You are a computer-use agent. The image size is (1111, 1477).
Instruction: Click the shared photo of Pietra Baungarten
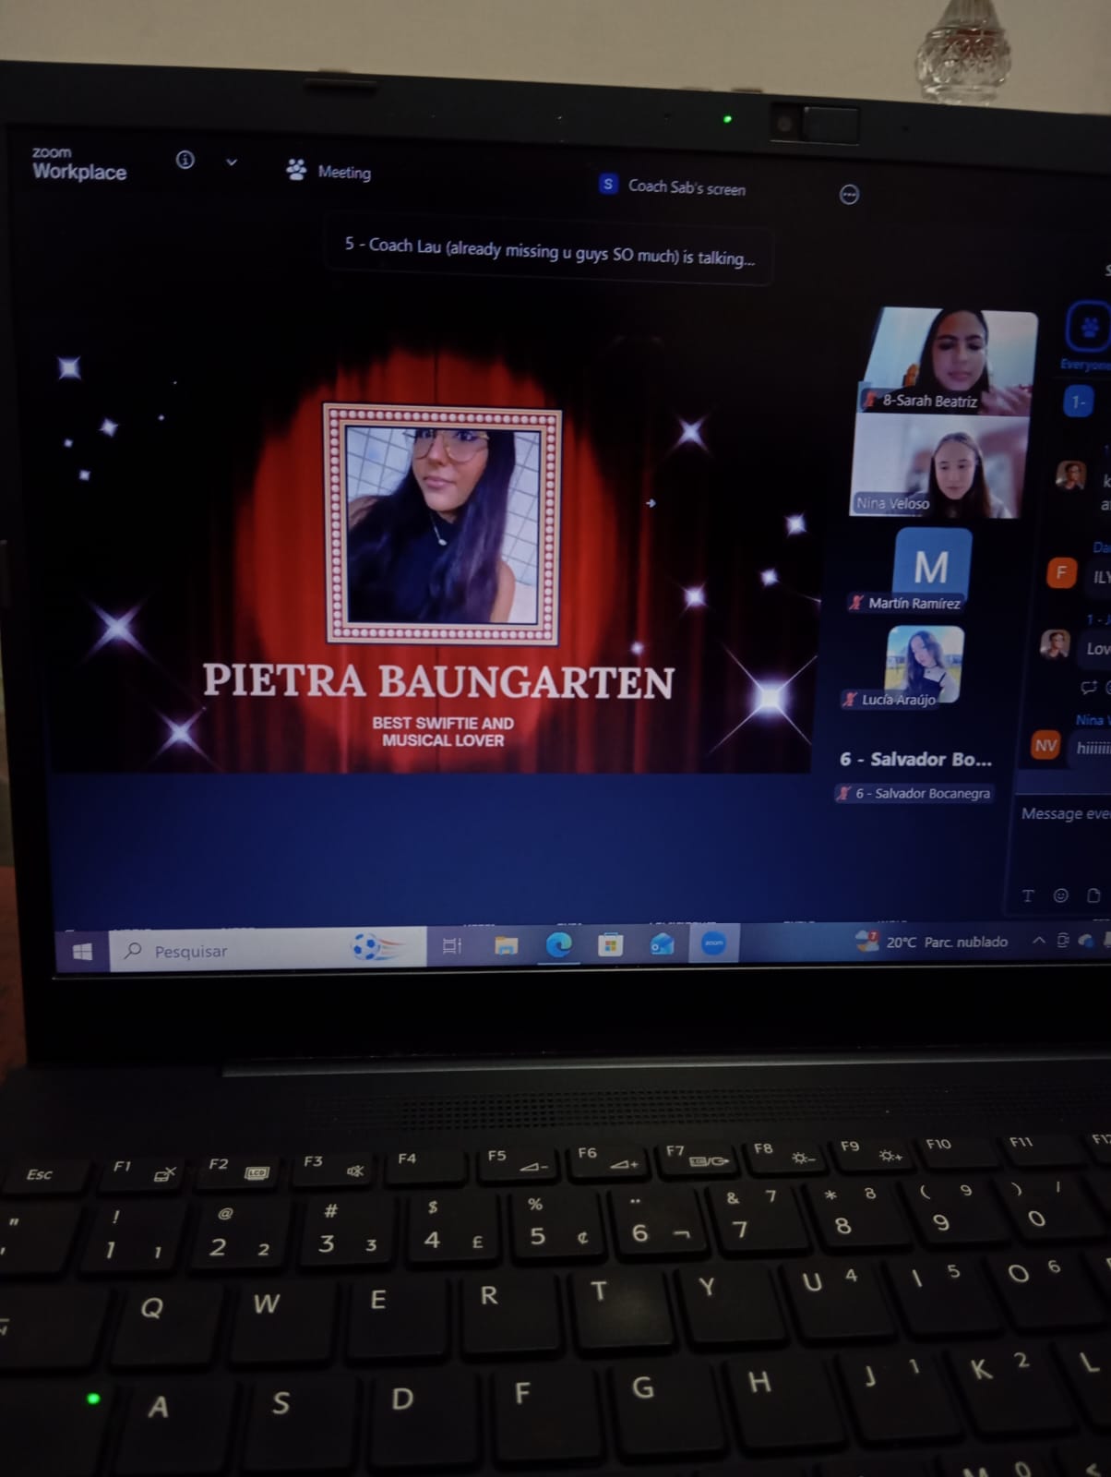point(442,523)
